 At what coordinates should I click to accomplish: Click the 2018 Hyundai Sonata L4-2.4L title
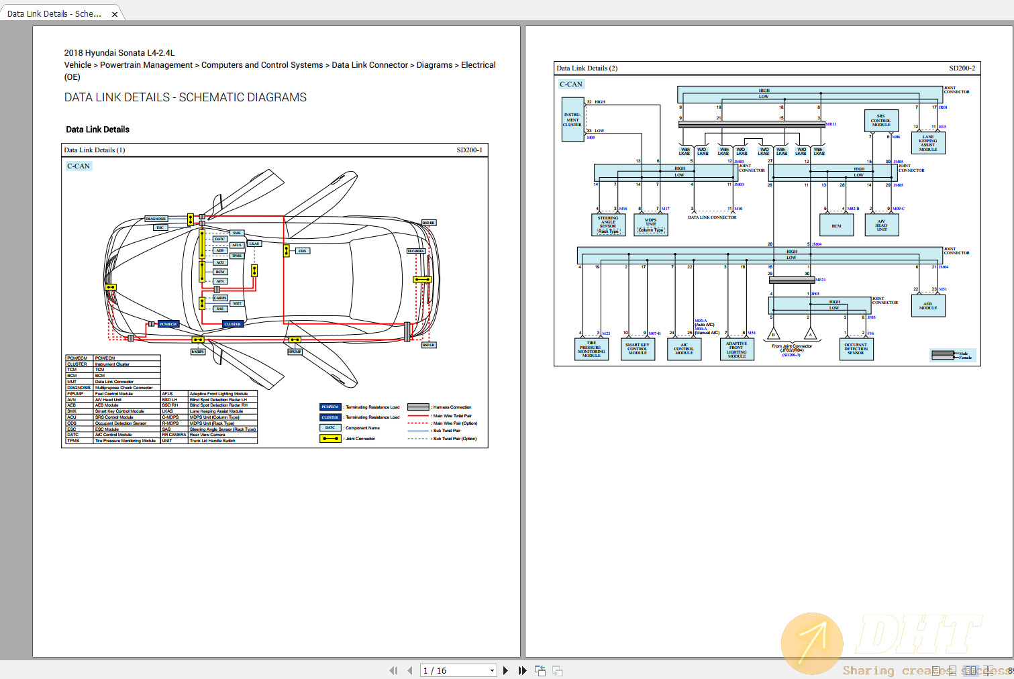[x=119, y=53]
